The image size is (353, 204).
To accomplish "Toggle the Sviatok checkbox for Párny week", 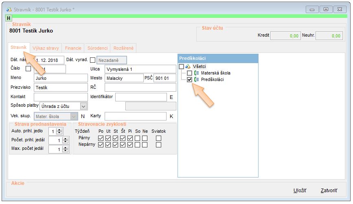I will [x=158, y=138].
